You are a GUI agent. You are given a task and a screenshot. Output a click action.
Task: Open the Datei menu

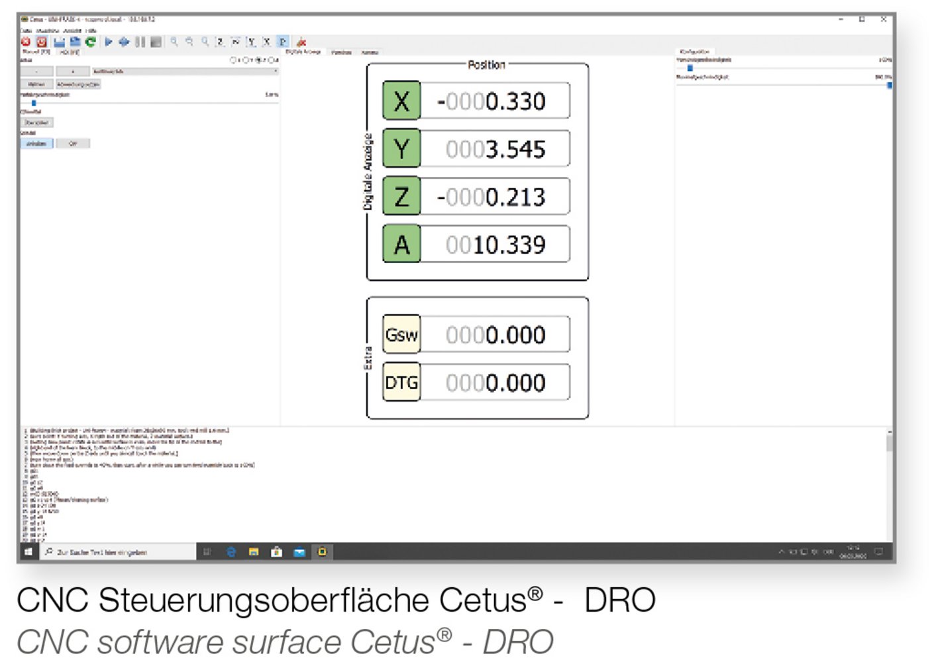tap(26, 30)
